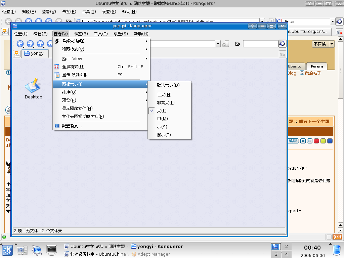This screenshot has width=344, height=258.
Task: Open the location bar dropdown in yongyi window
Action: tap(218, 44)
